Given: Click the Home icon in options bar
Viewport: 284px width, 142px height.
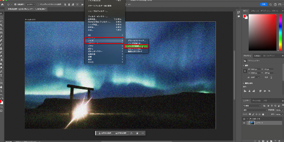Looking at the screenshot, I should [x=3, y=5].
